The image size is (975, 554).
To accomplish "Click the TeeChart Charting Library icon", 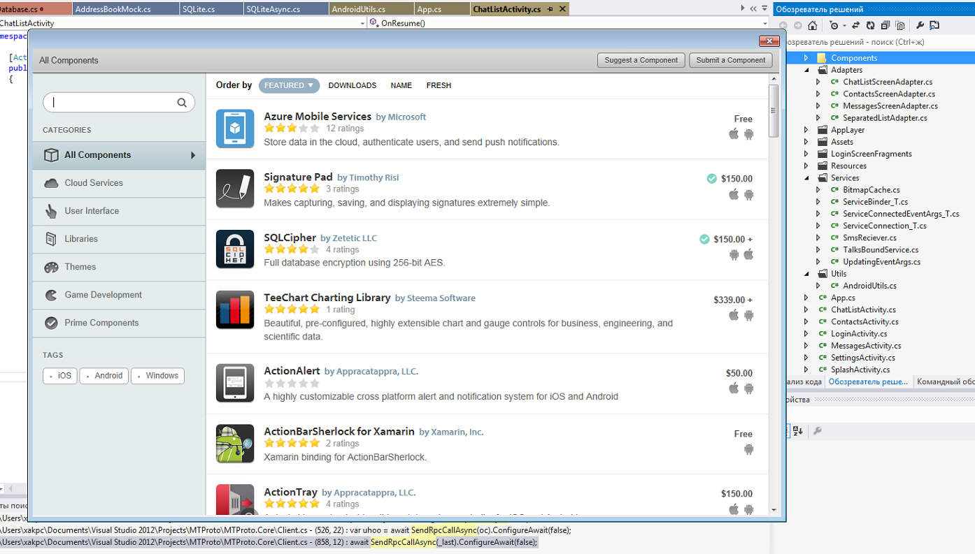I will click(235, 309).
